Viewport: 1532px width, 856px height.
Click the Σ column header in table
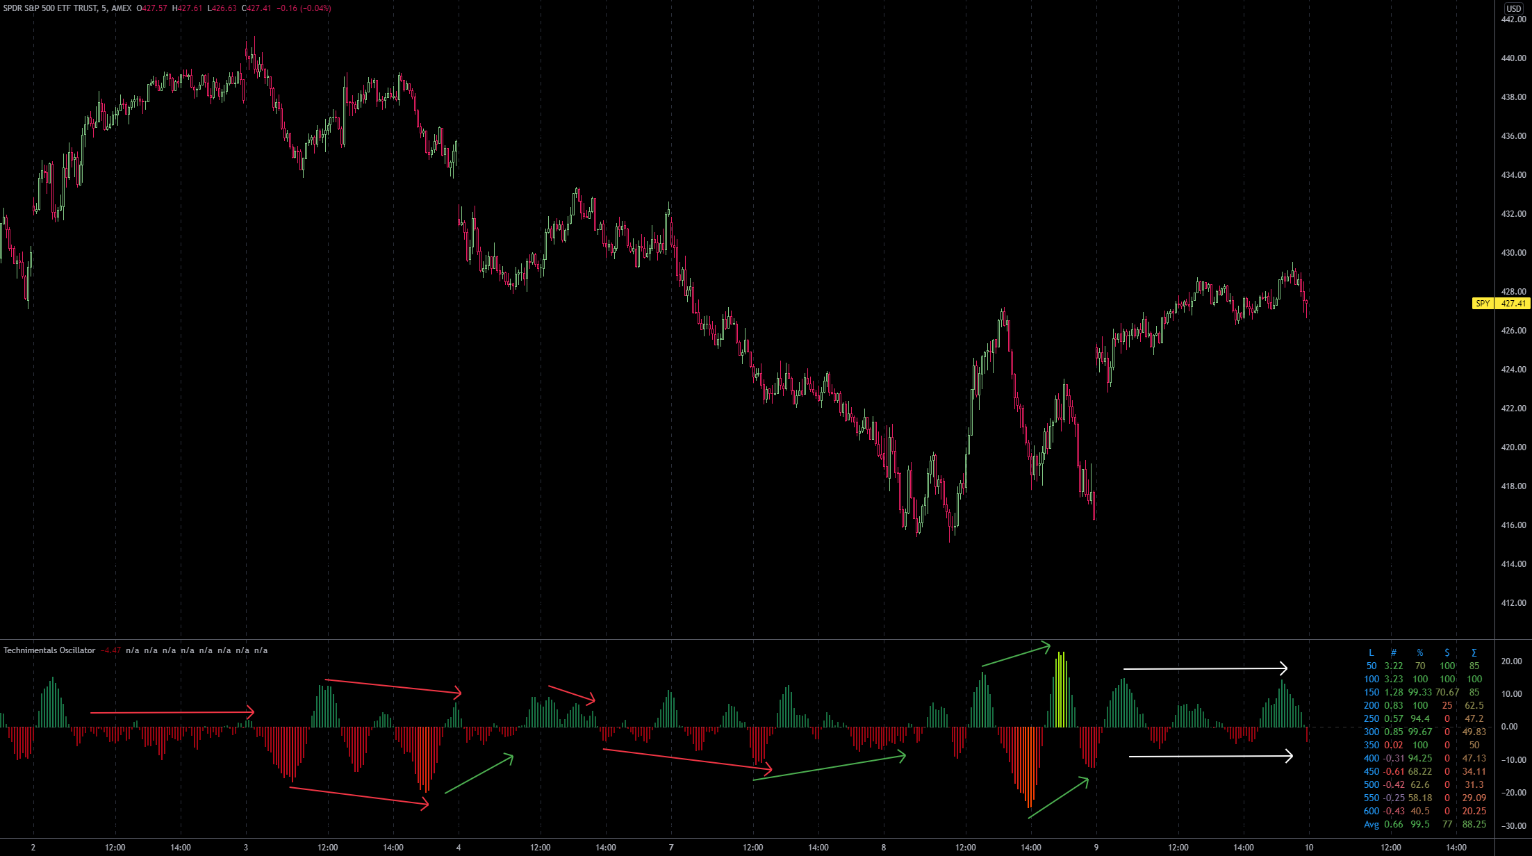(1474, 652)
